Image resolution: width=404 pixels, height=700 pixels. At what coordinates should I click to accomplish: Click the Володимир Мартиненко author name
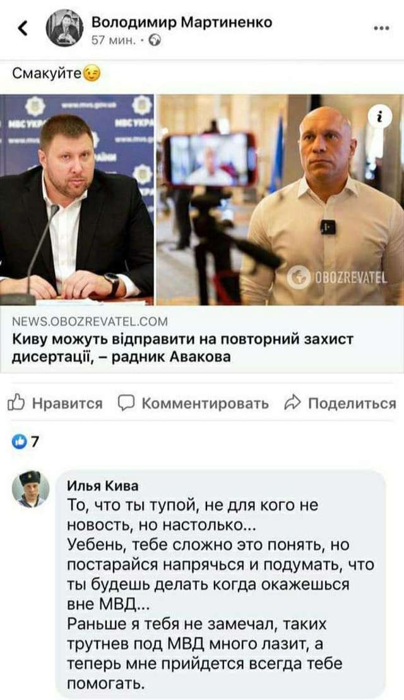point(182,22)
